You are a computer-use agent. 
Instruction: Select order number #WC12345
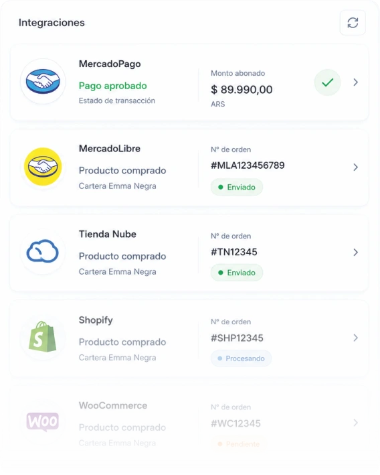coord(235,423)
